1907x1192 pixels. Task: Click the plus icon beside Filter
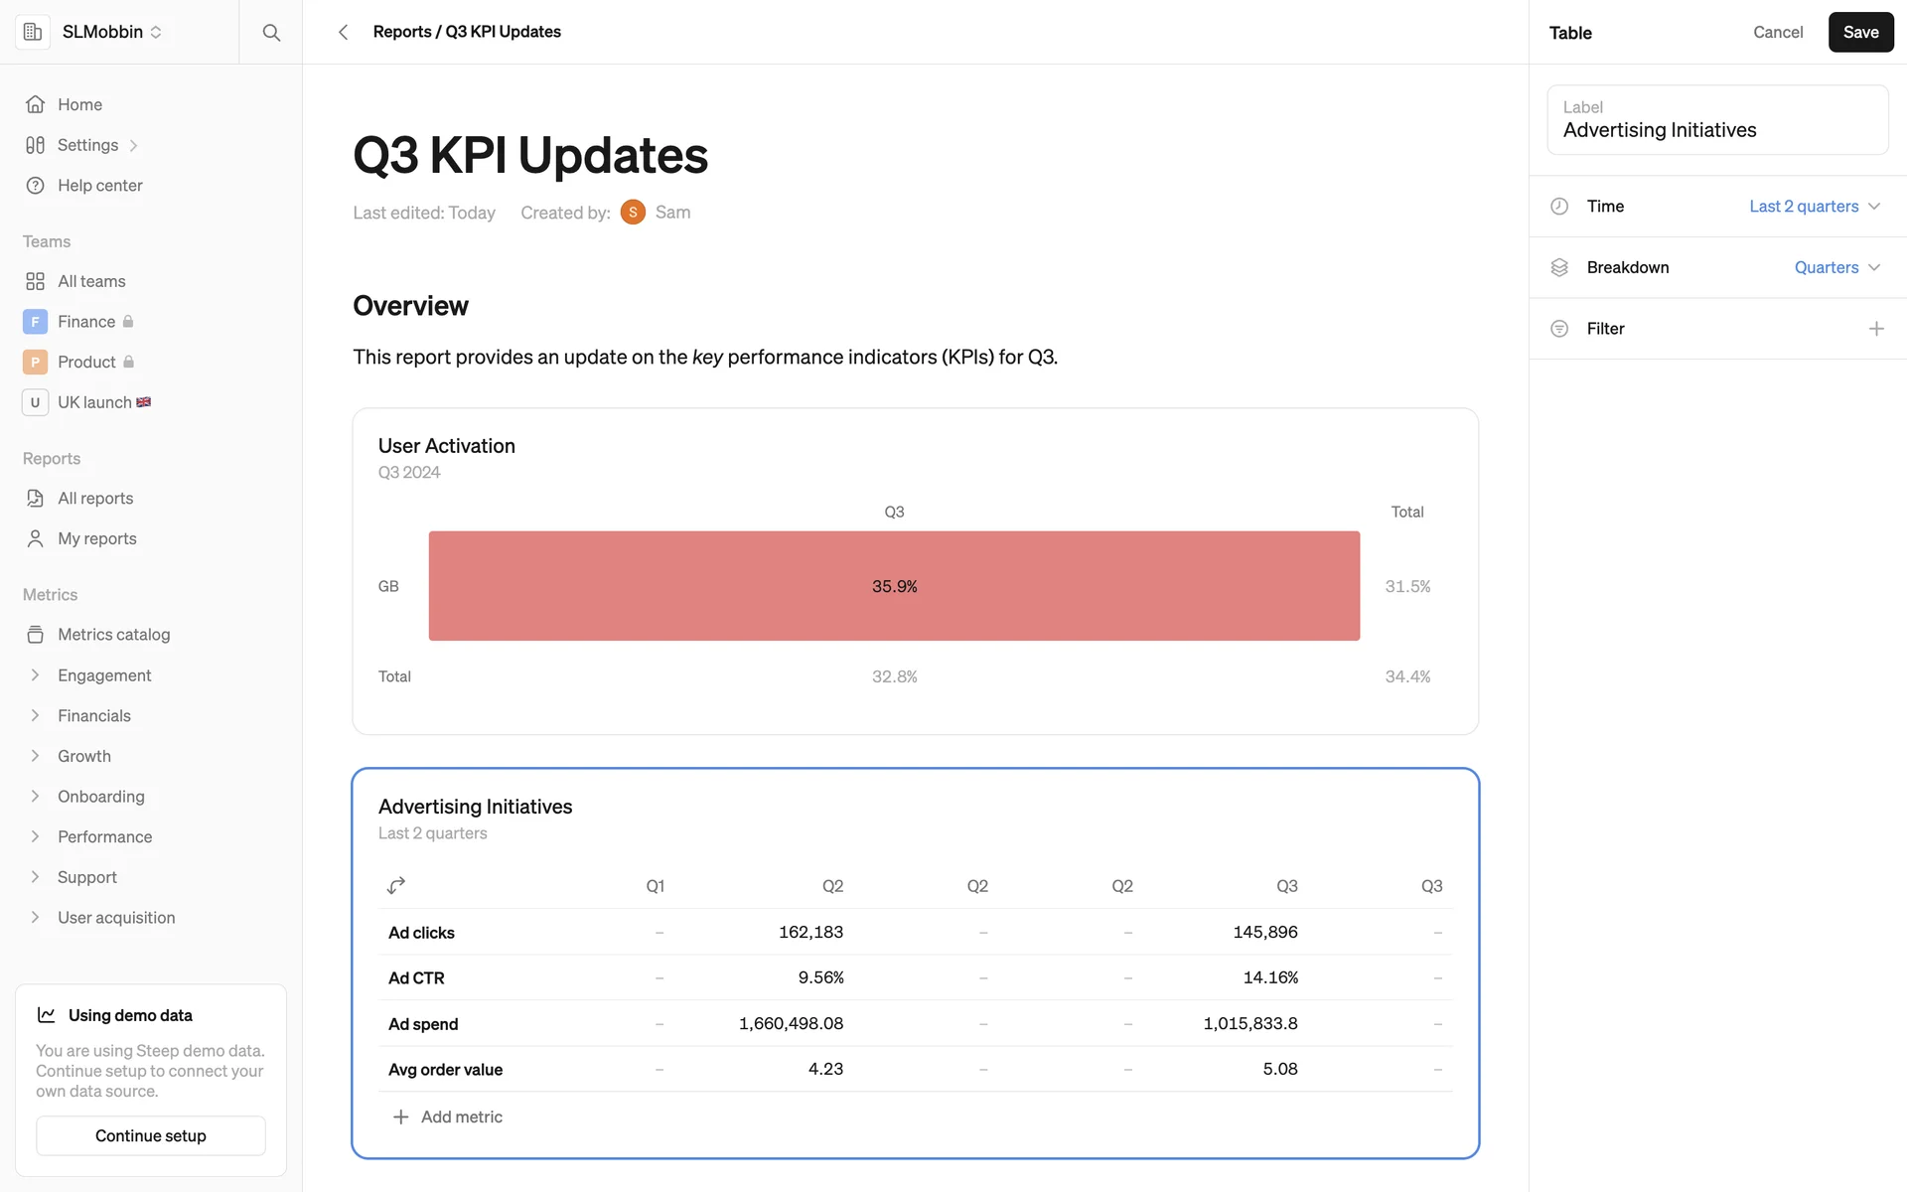[1875, 329]
